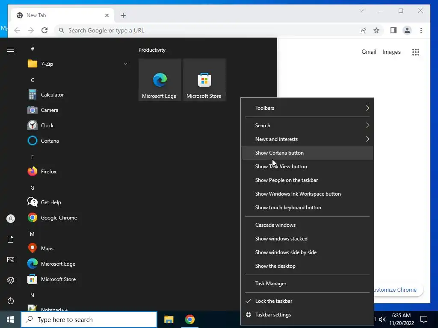Choose Show windows stacked
The image size is (438, 328).
pos(307,239)
